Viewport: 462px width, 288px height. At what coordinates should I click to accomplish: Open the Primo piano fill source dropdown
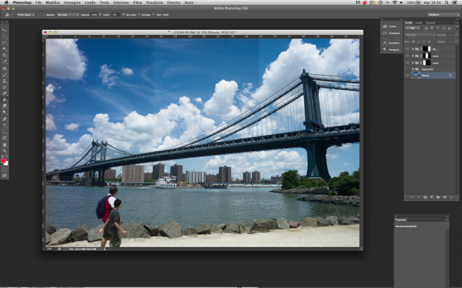pyautogui.click(x=25, y=14)
